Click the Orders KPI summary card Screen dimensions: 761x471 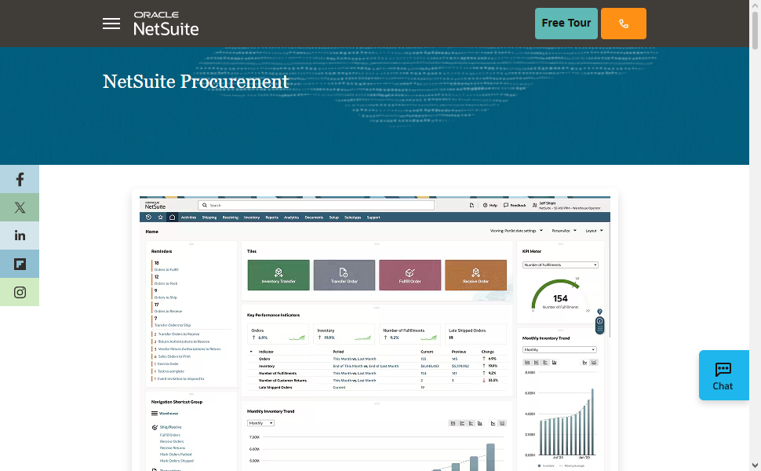pos(278,334)
